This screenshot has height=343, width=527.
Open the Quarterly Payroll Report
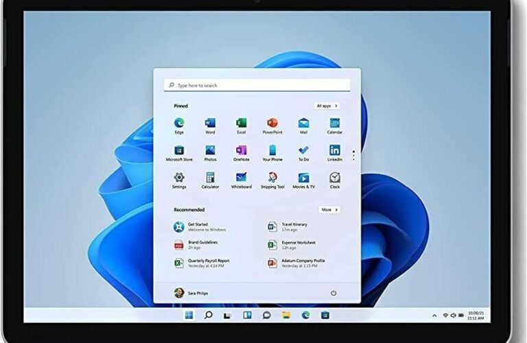(202, 263)
